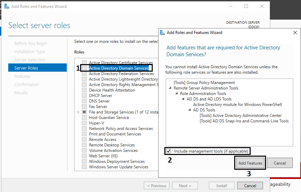Enable Device Health Attestation role
The height and width of the screenshot is (192, 301).
point(84,90)
